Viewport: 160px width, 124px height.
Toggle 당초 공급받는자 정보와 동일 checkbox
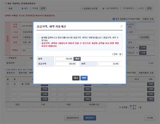click(114, 19)
